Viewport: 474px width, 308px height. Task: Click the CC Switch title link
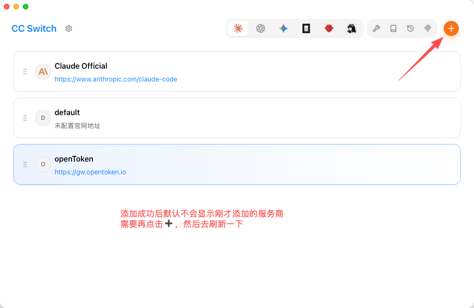click(x=34, y=28)
